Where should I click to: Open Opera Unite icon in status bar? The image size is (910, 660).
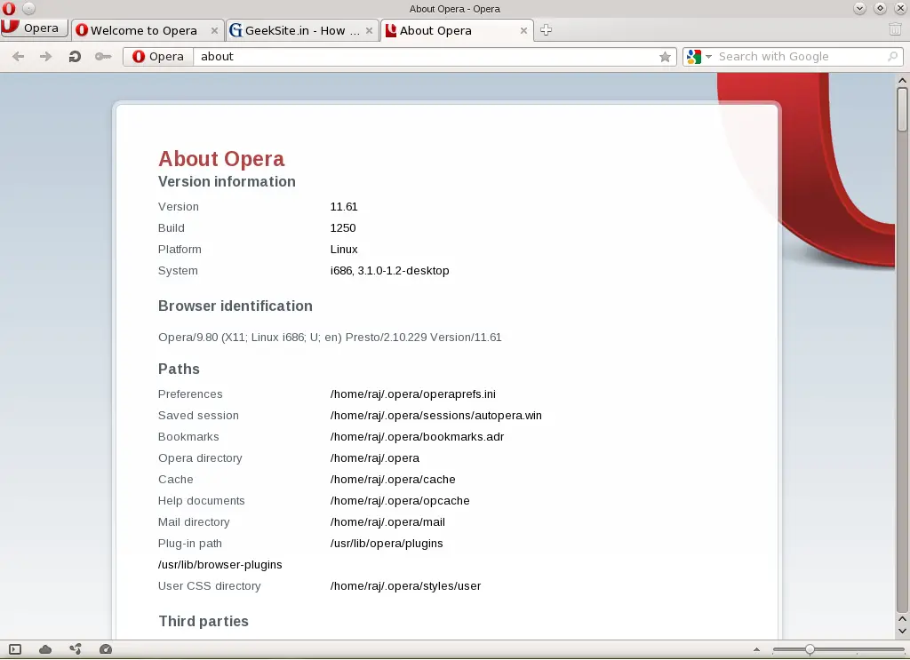(76, 649)
